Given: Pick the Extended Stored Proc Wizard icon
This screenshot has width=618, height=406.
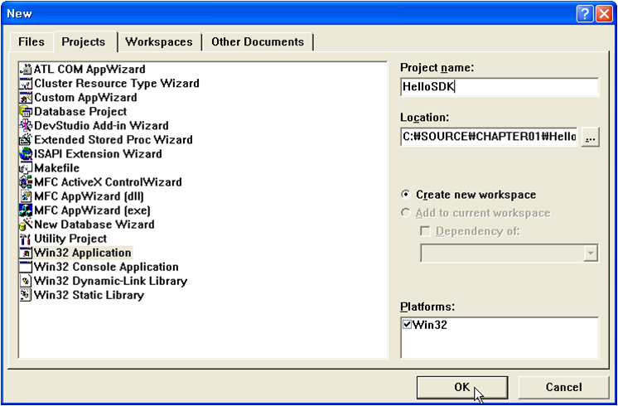Looking at the screenshot, I should point(26,140).
